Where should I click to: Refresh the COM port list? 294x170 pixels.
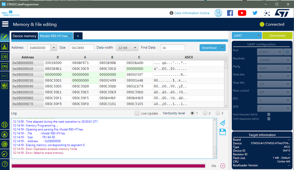coord(287,52)
